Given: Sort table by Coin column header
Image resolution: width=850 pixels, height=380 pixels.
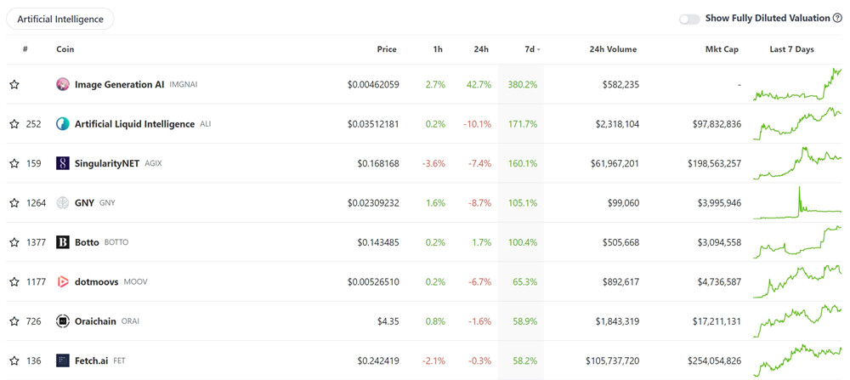Looking at the screenshot, I should point(65,49).
